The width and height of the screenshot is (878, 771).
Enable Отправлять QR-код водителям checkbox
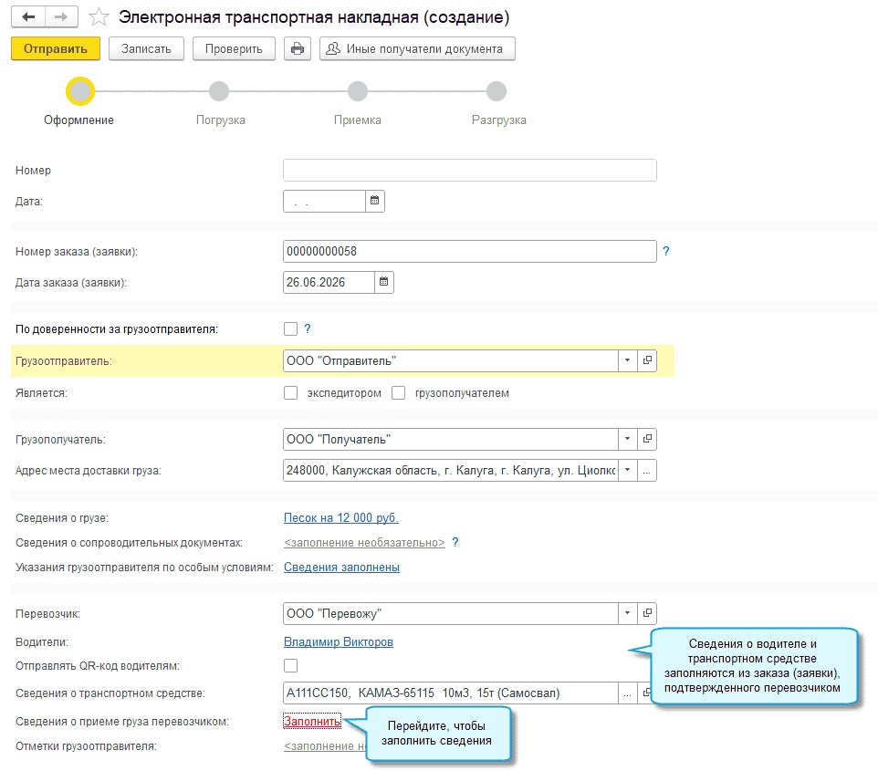(x=290, y=665)
